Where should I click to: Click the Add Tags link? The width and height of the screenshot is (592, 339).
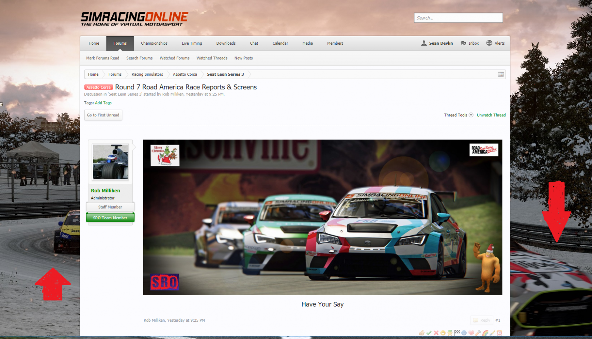[103, 103]
